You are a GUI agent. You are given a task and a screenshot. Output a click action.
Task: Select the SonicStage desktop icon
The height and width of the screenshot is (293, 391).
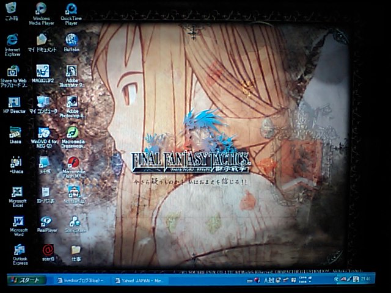click(75, 224)
